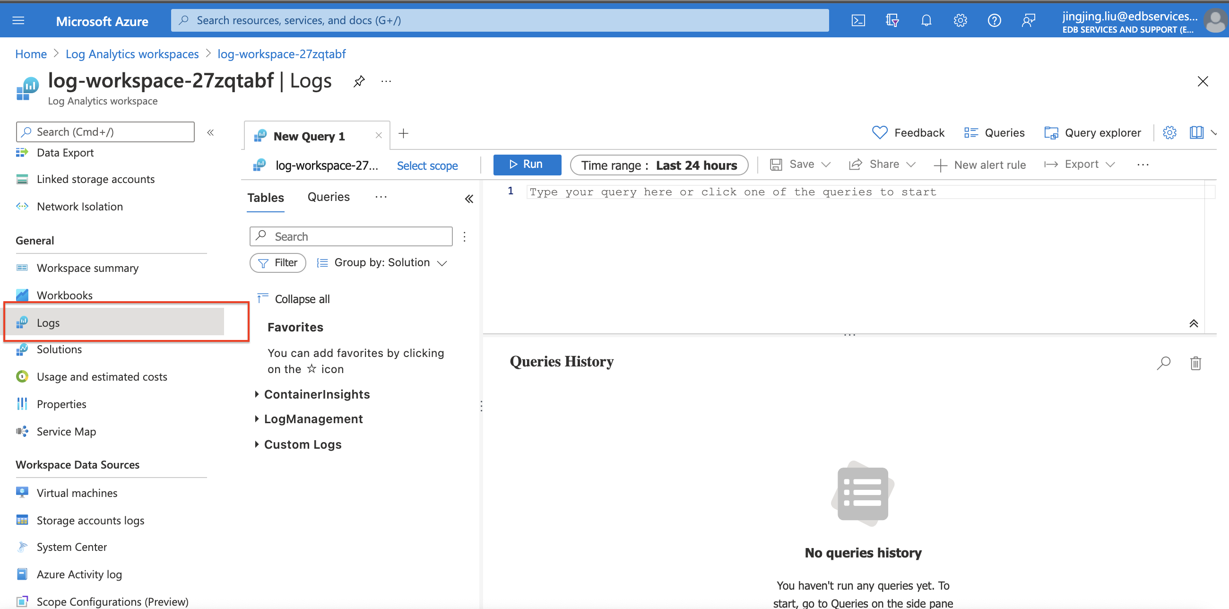This screenshot has width=1229, height=609.
Task: Collapse the left navigation menu
Action: (x=210, y=132)
